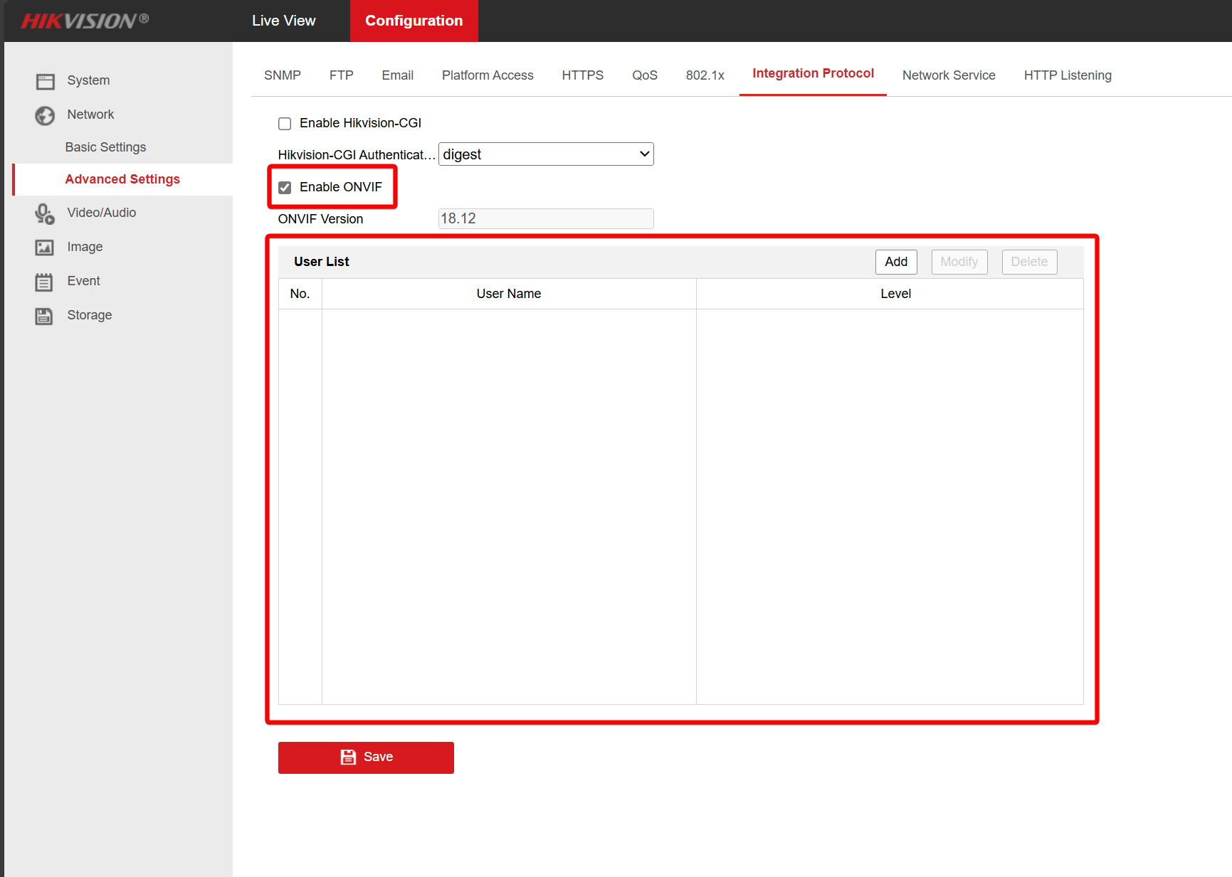This screenshot has width=1232, height=877.
Task: Select the System sidebar icon
Action: [x=45, y=80]
